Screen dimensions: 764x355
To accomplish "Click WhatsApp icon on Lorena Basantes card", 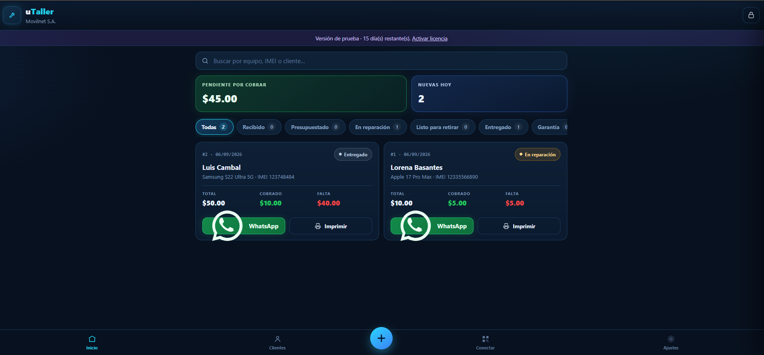I will pos(415,226).
